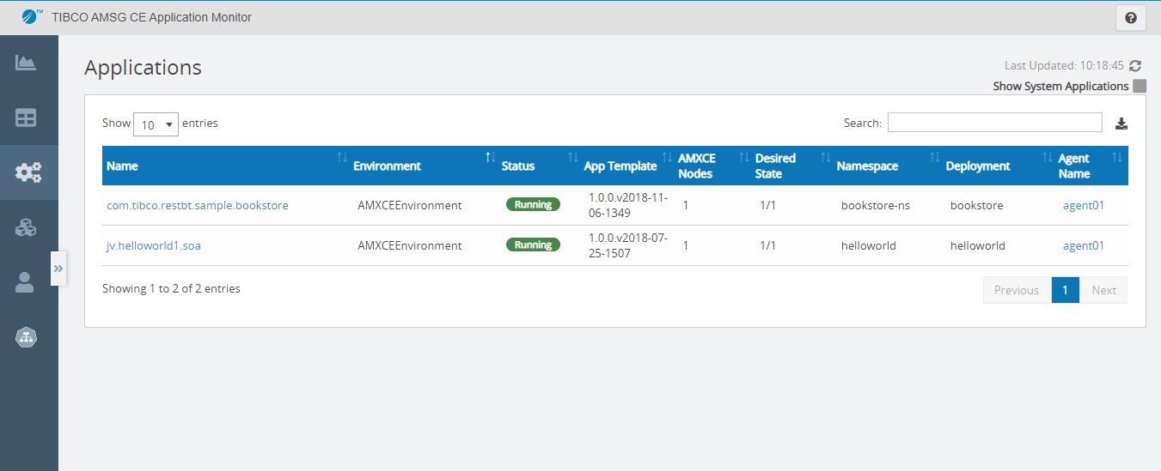Open the entries per page dropdown
1161x471 pixels.
coord(156,124)
